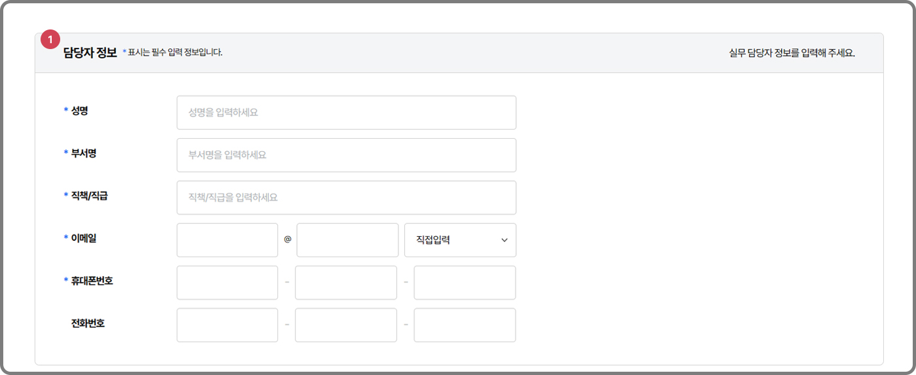Click the 실무 담당자 정보 instruction text
Screen dimensions: 916x375
[x=792, y=52]
